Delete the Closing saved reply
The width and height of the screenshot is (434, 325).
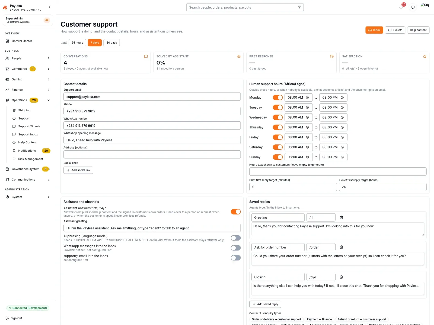pyautogui.click(x=341, y=277)
